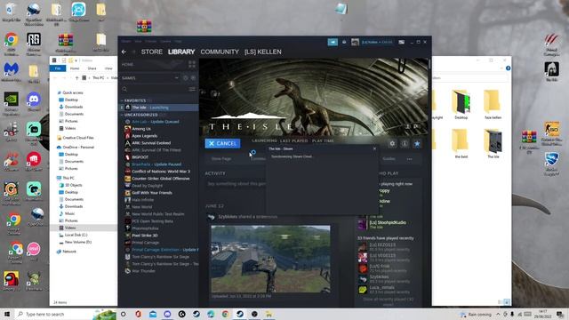
Task: Open the STORE tab in Steam
Action: (x=152, y=52)
